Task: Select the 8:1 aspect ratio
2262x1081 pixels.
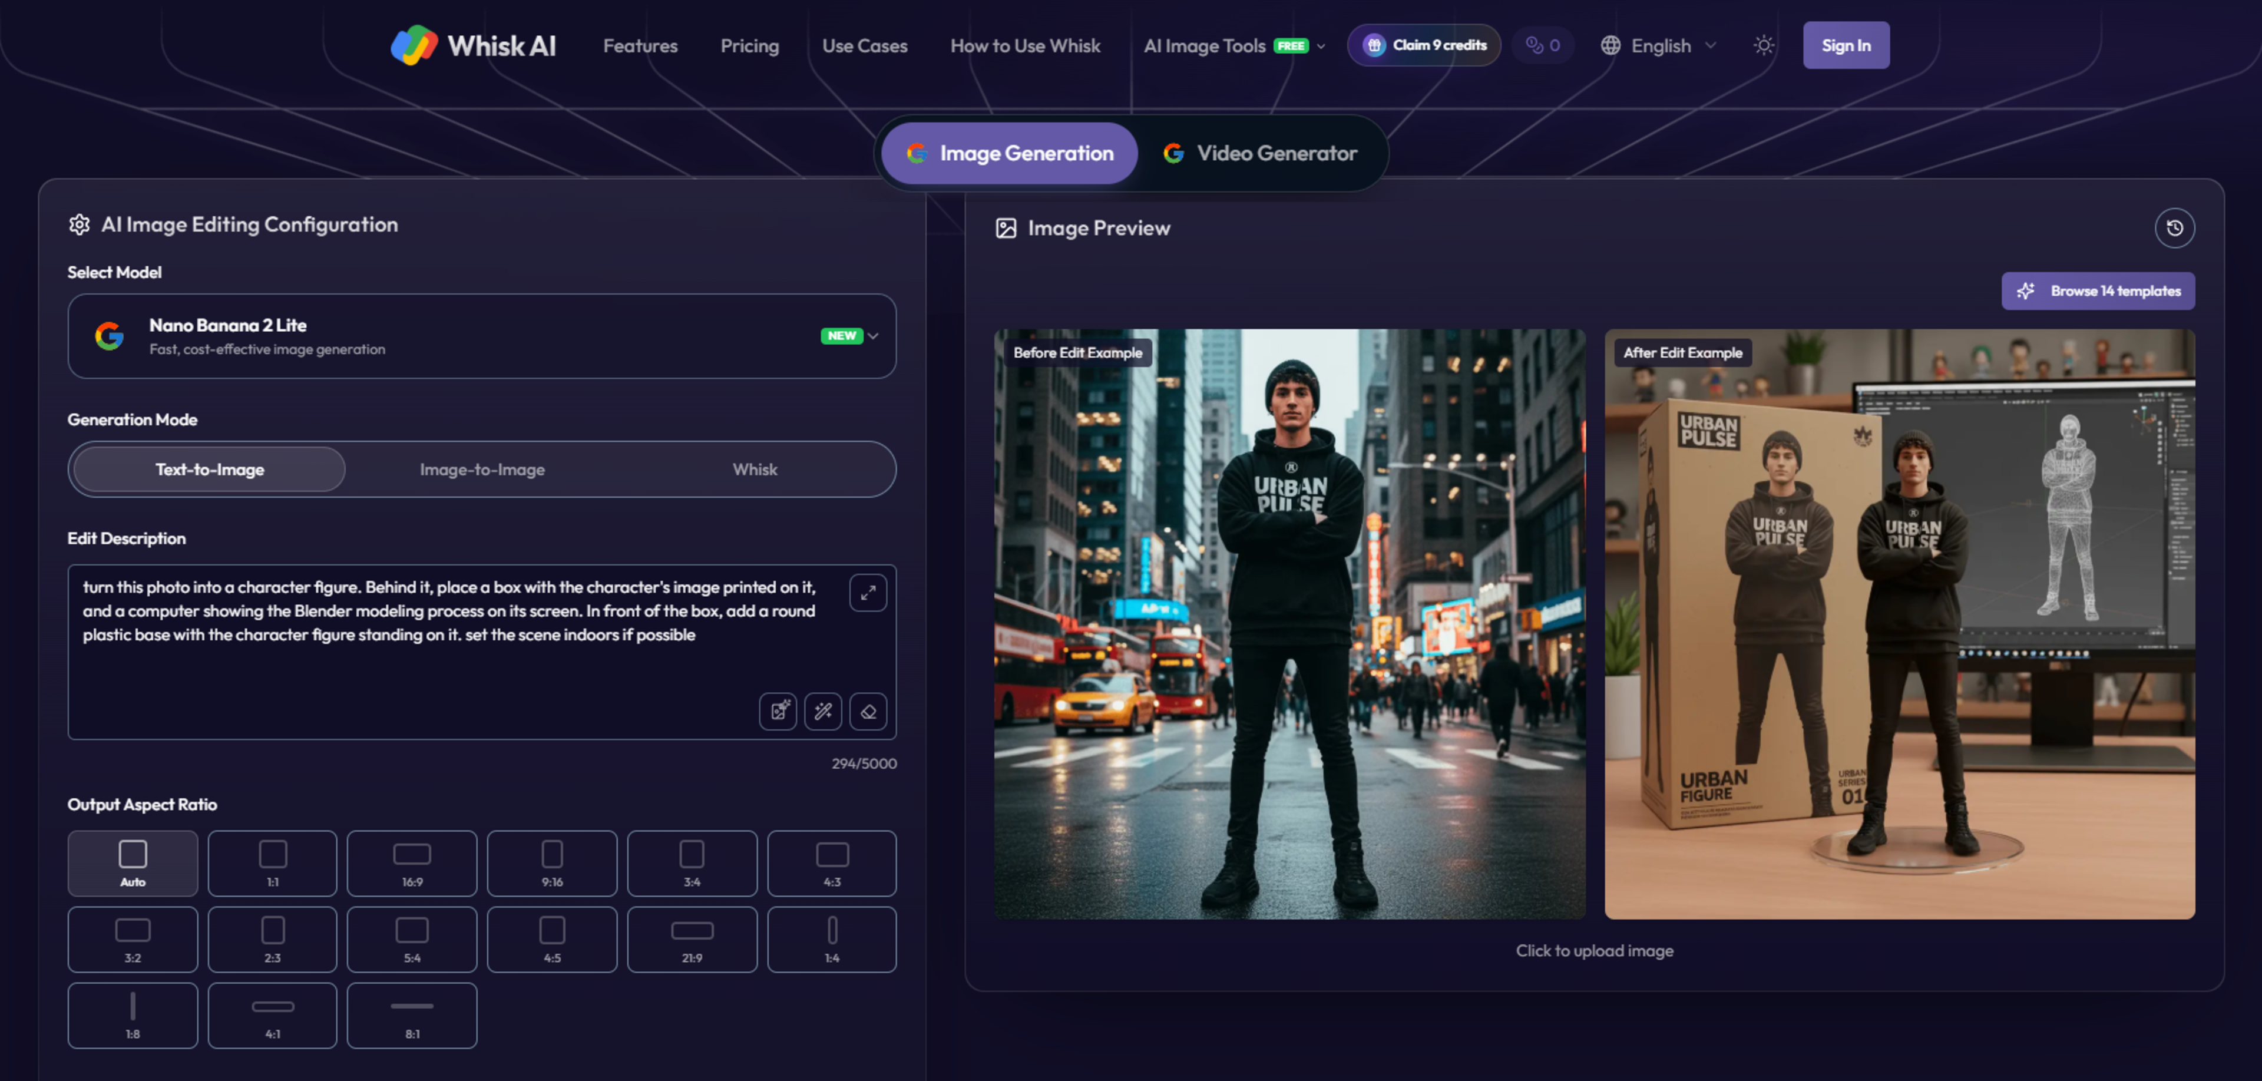Action: pos(412,1015)
